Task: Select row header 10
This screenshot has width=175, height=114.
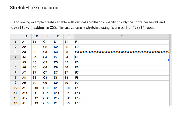Action: coord(15,88)
